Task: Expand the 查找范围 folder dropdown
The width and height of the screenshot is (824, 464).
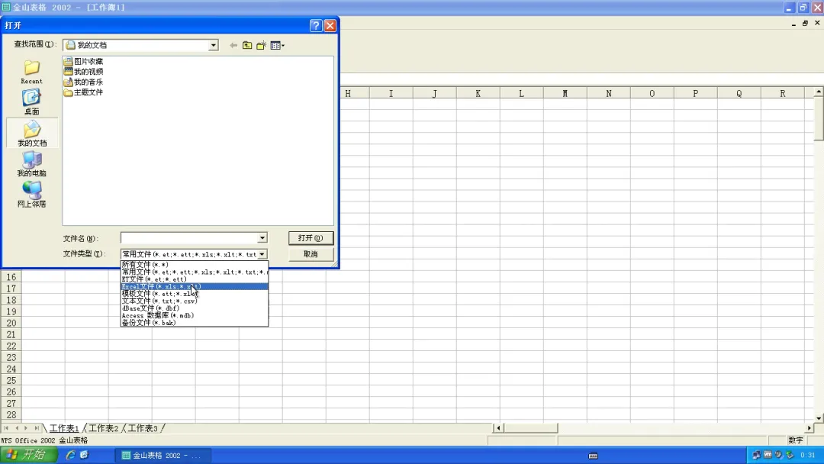Action: [x=213, y=45]
